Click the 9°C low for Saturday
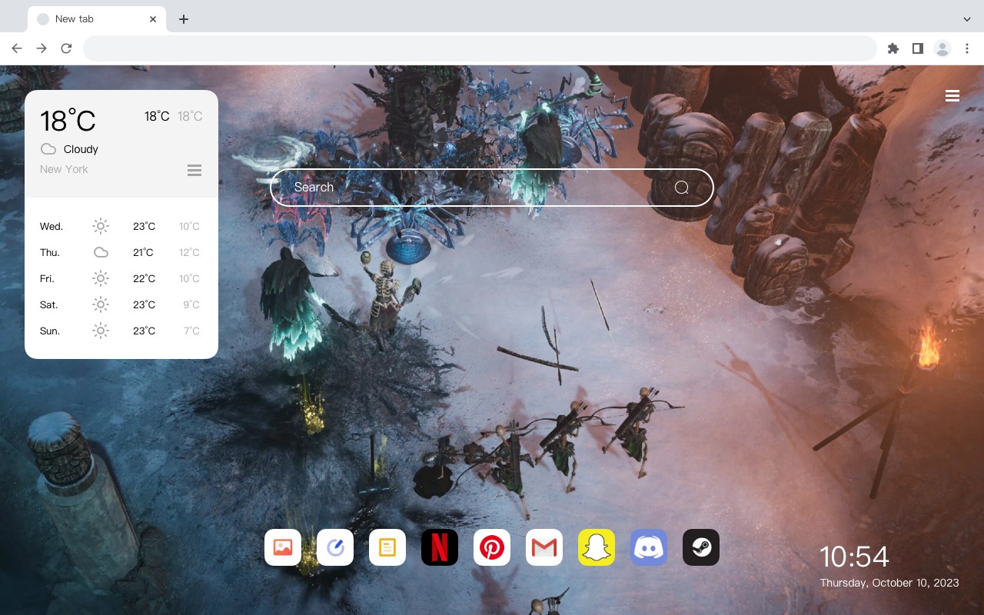 pos(191,304)
